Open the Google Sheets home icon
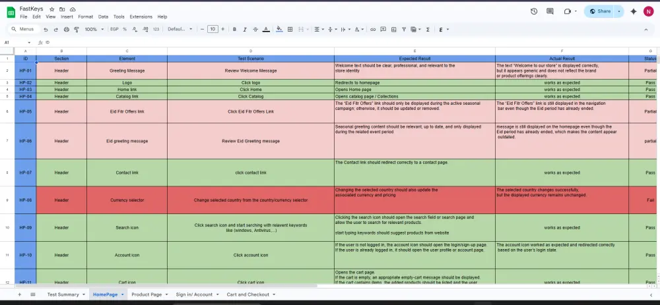660x305 pixels. 11,12
